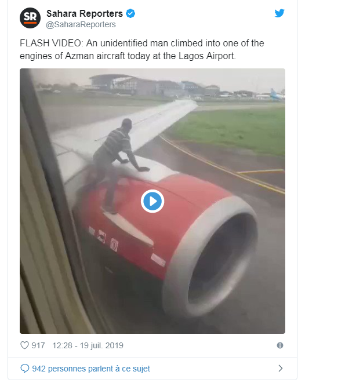345x390 pixels.
Task: Open the tweet timestamp 12:28 - 19 juil. 2019
Action: (x=88, y=345)
